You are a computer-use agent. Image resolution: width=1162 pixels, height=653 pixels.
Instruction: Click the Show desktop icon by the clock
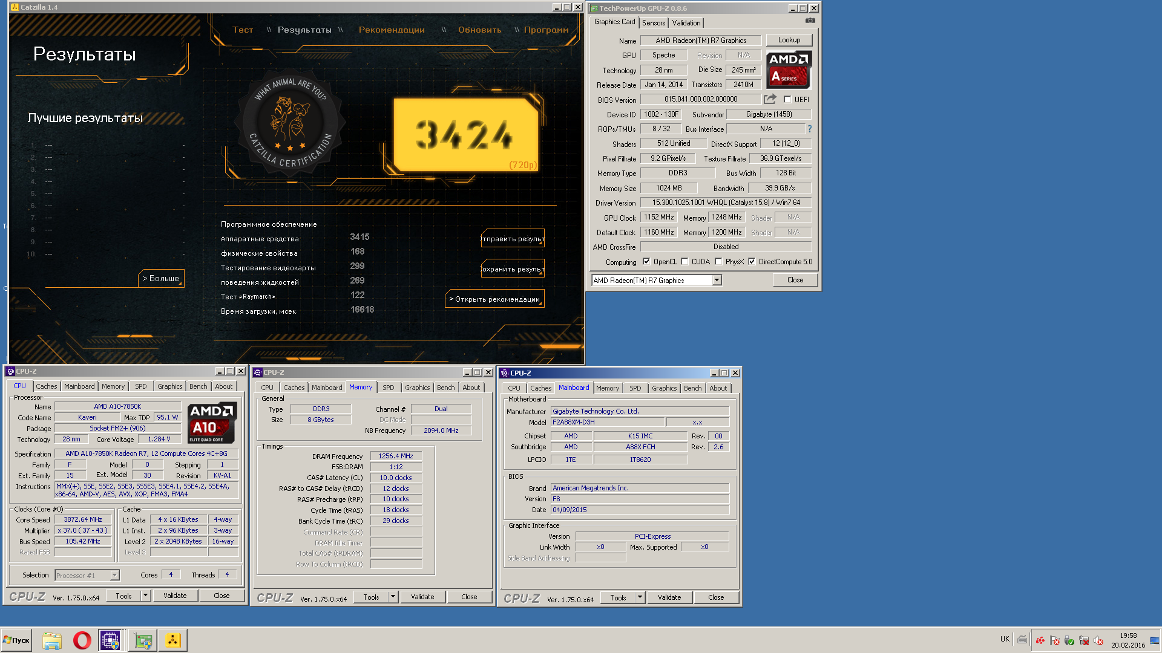1154,640
